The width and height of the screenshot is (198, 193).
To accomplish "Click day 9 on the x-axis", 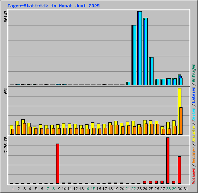I will (59, 189).
